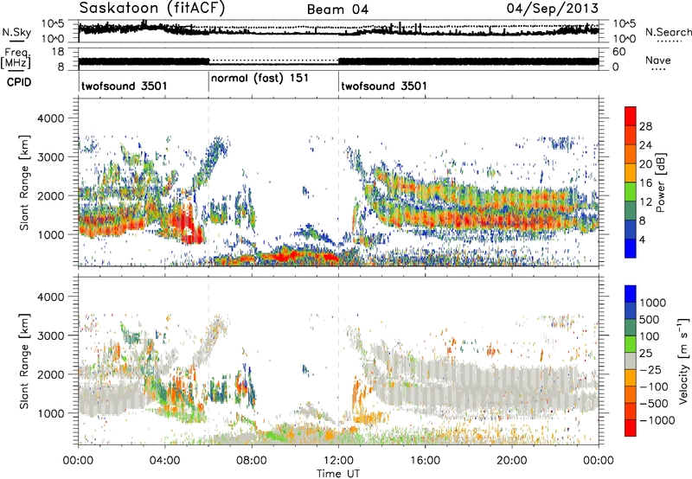Click the 'twofsound 3501' label after 12:00
This screenshot has height=479, width=692.
click(384, 86)
